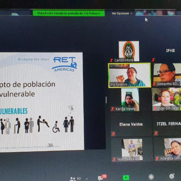Select Iris Polanco's highlighted video tile
This screenshot has width=181, height=181.
pyautogui.click(x=129, y=75)
